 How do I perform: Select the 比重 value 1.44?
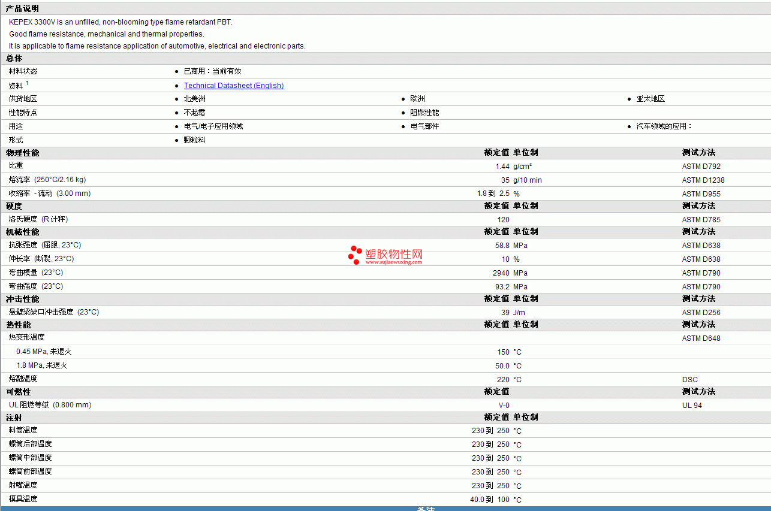pyautogui.click(x=502, y=167)
